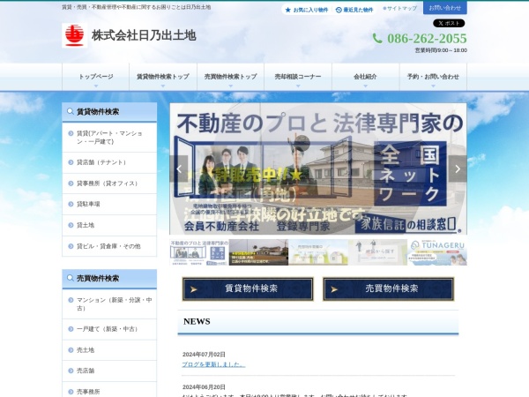Open 売店舗 sidebar link
This screenshot has width=529, height=397.
(109, 371)
